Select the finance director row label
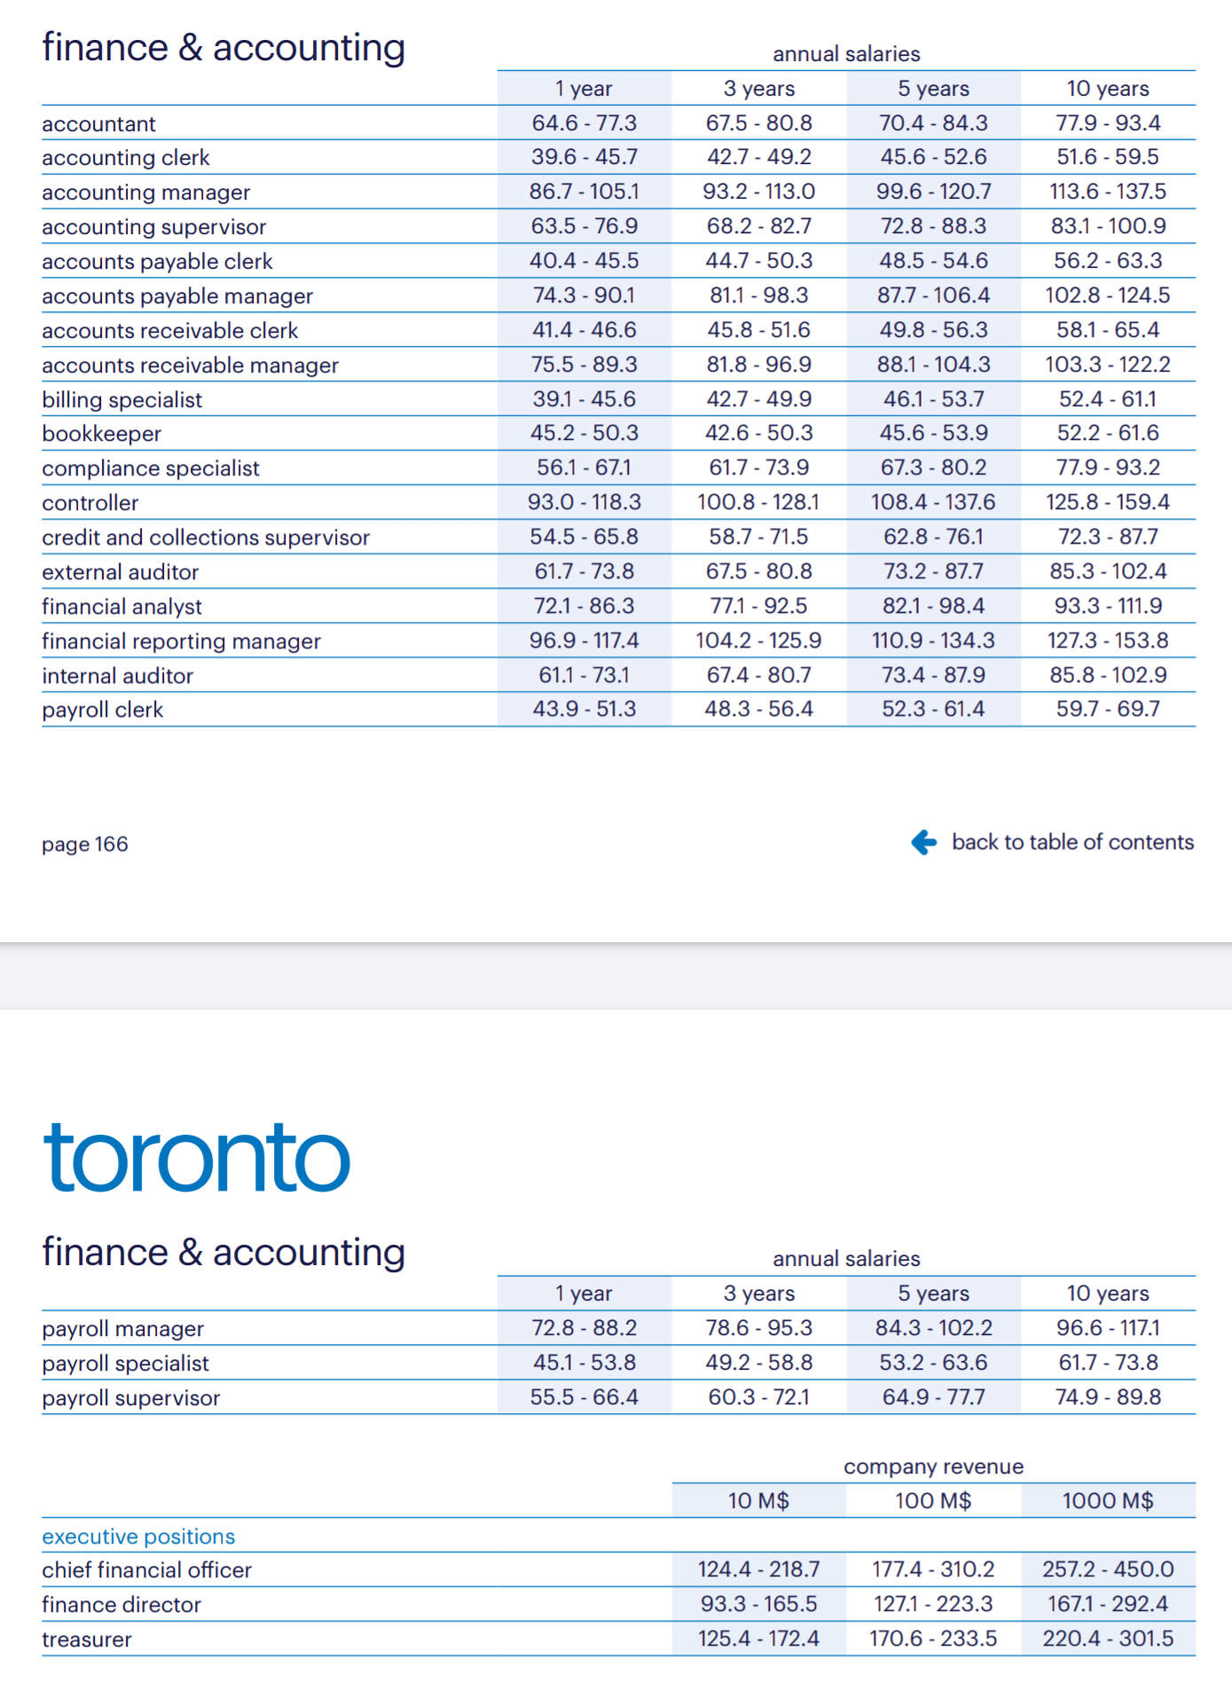This screenshot has height=1683, width=1232. tap(121, 1605)
